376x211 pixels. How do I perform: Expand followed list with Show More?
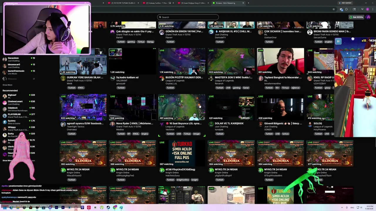click(7, 85)
